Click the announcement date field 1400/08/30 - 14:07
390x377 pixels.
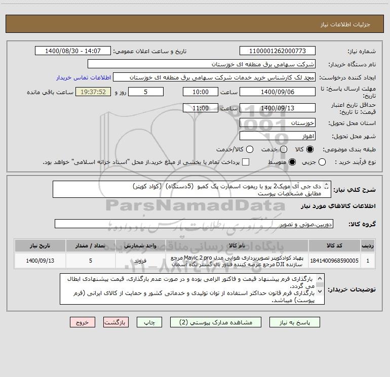[x=73, y=51]
